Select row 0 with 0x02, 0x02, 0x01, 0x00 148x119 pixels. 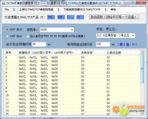tap(72, 57)
